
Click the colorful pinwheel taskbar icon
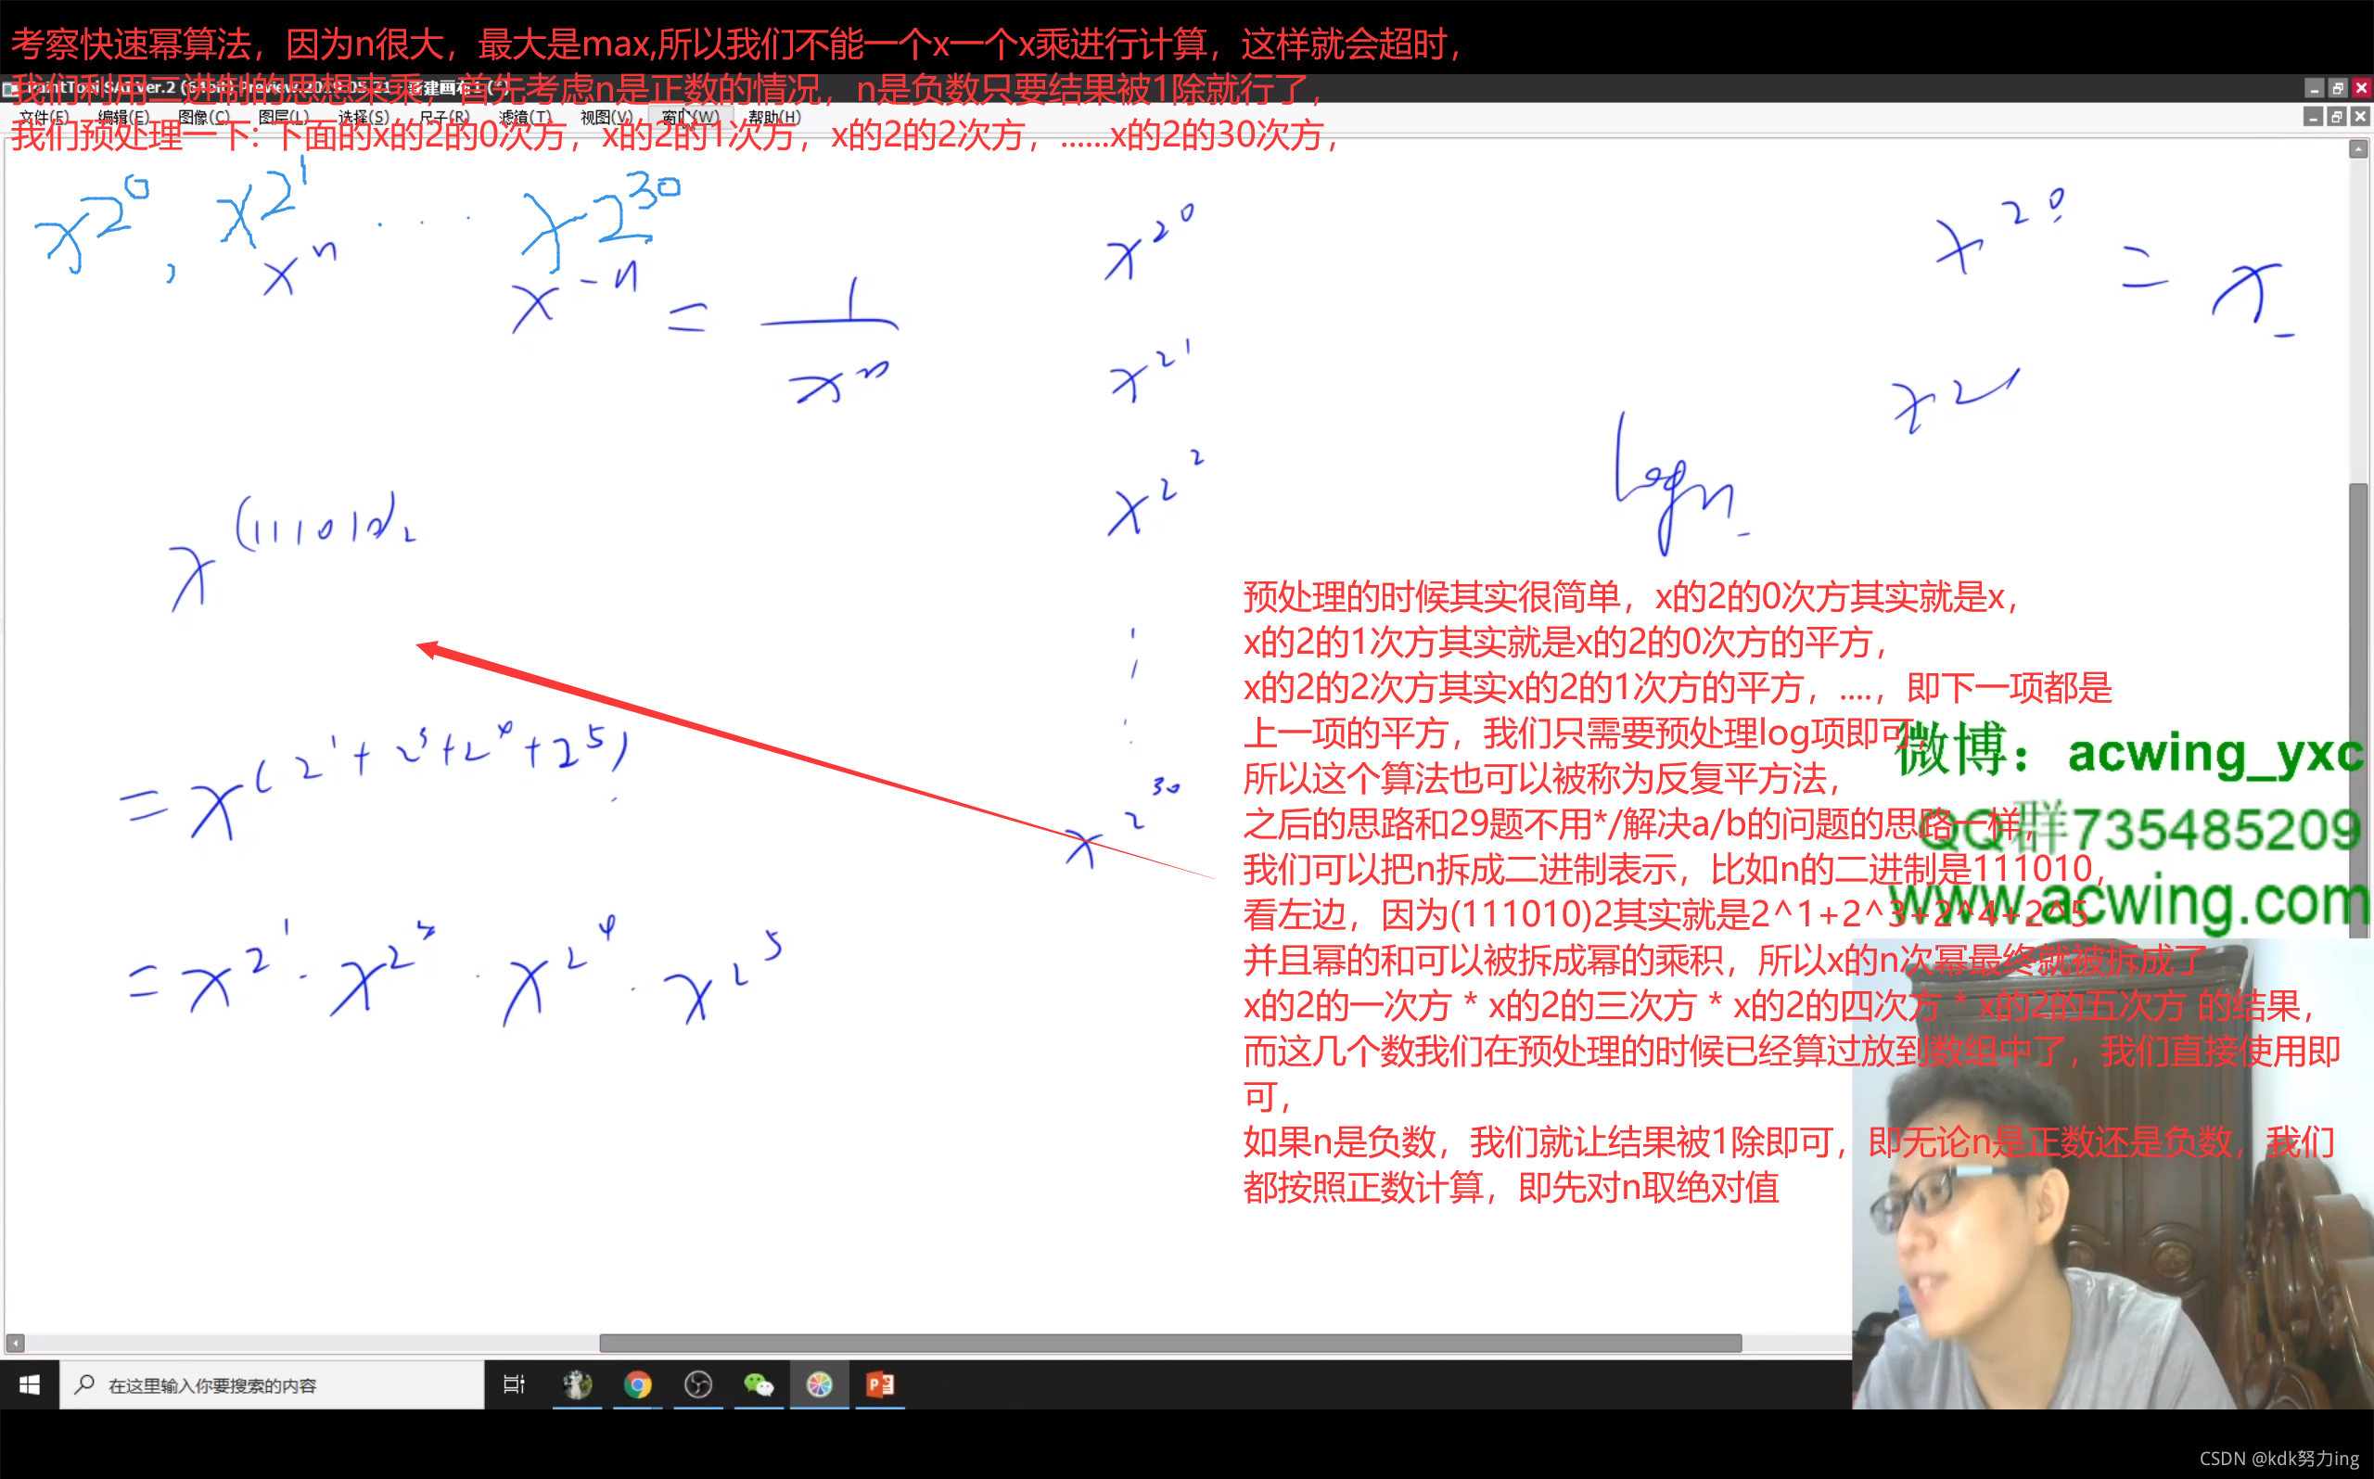click(x=820, y=1385)
